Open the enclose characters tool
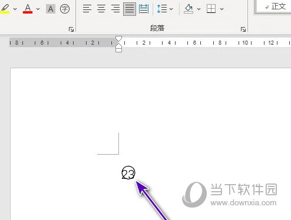Screen dimensions: 291x220 65,9
